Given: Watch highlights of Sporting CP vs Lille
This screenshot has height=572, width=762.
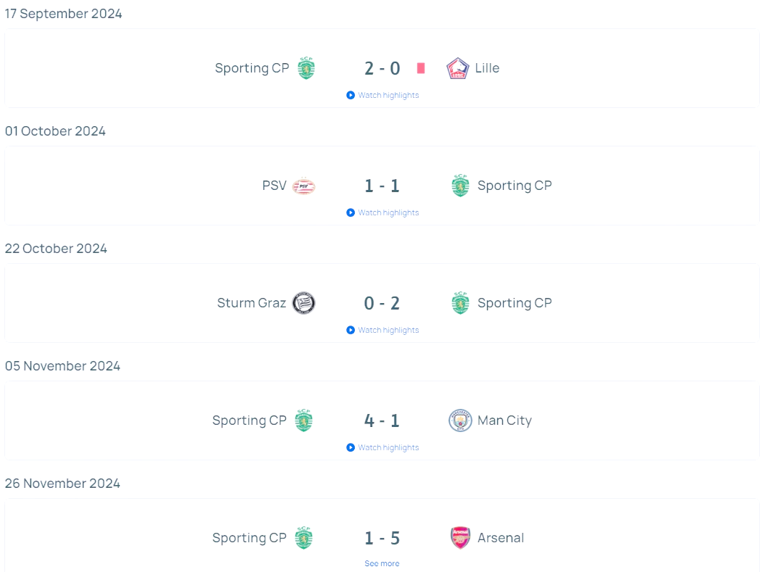Looking at the screenshot, I should pyautogui.click(x=383, y=95).
